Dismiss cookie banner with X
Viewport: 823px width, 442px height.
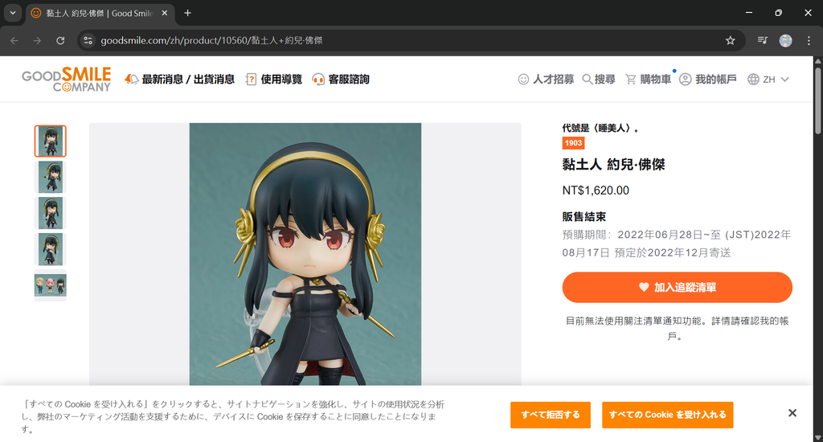[792, 413]
